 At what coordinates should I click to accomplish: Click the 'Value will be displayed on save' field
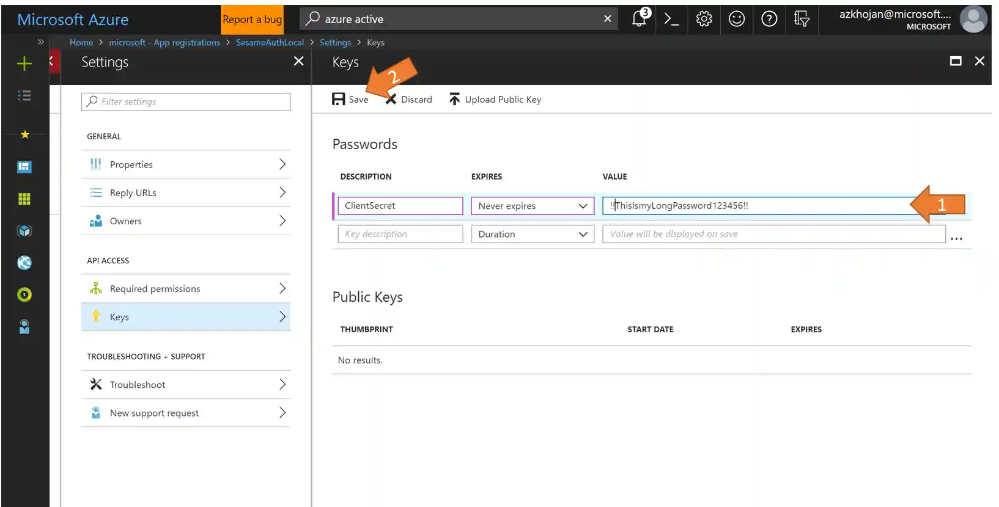(x=774, y=234)
